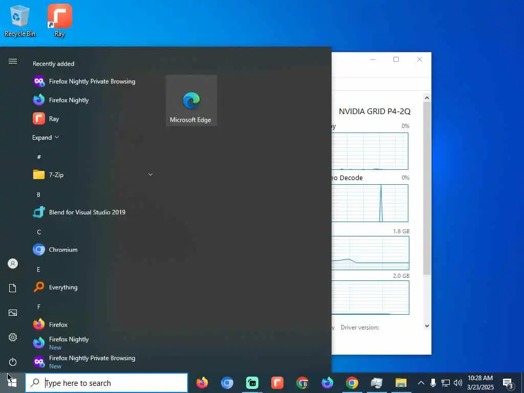Open the Ray app on the taskbar

click(x=277, y=383)
